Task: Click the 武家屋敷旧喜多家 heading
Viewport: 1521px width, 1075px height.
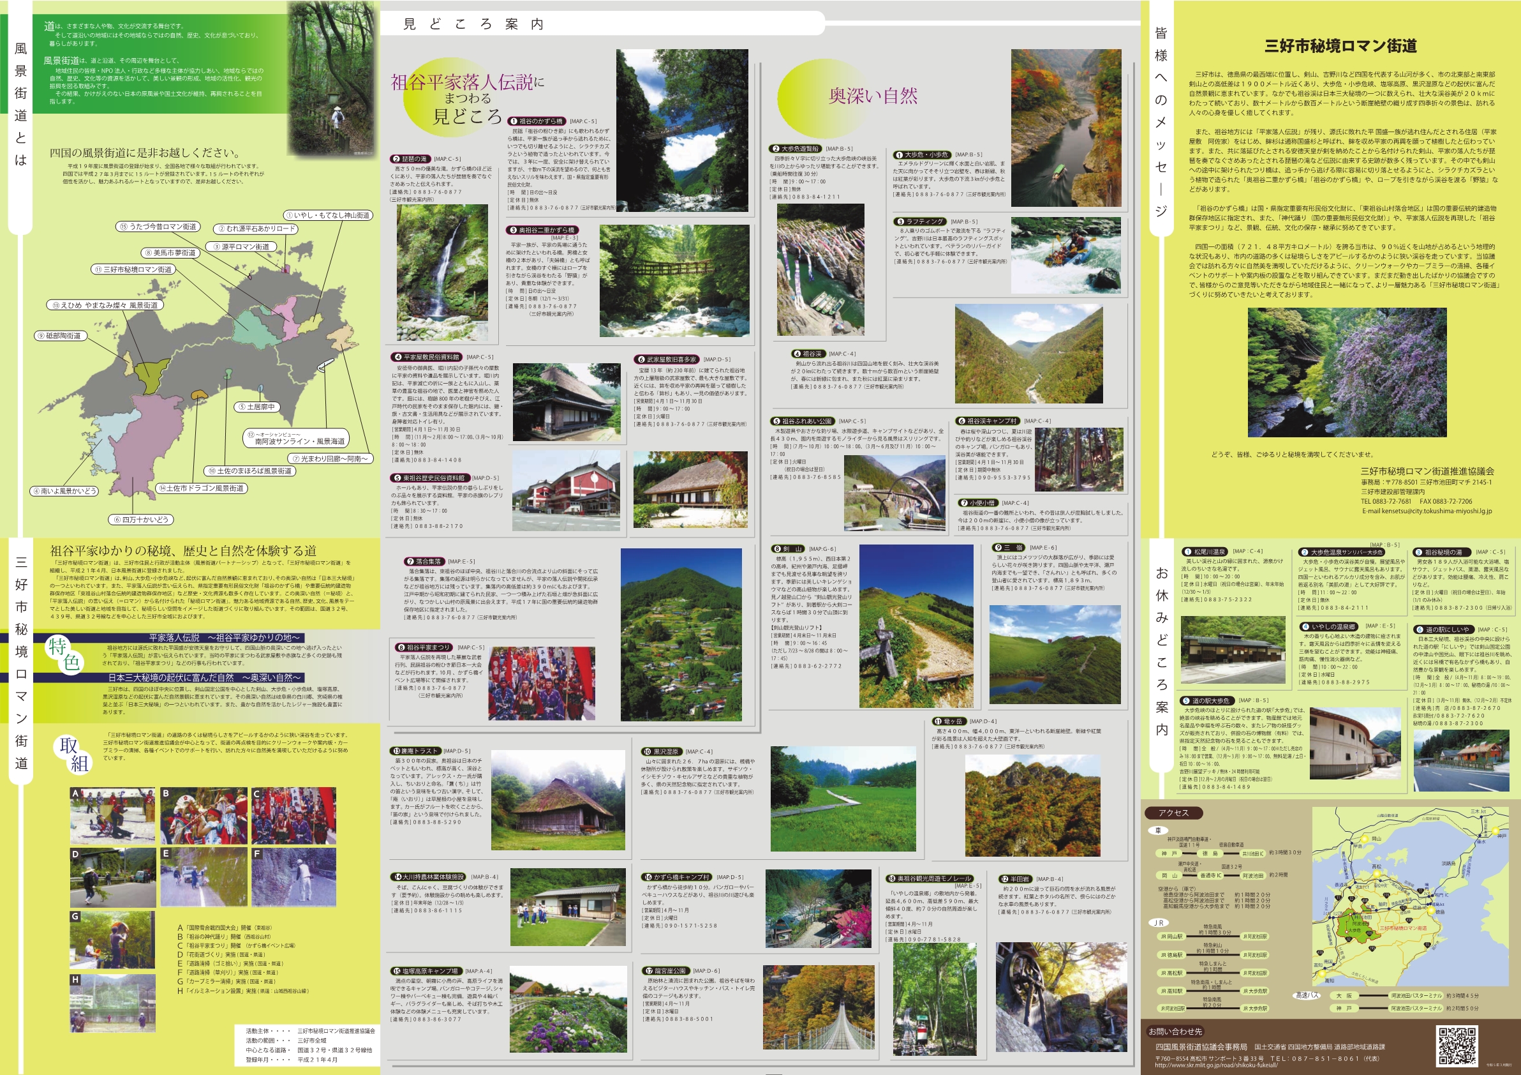Action: [x=668, y=359]
